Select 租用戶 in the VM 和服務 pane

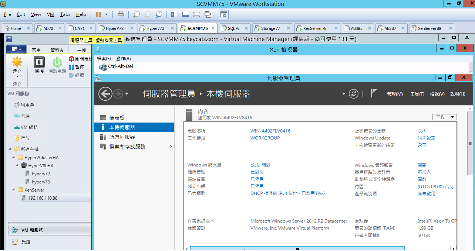pyautogui.click(x=27, y=105)
